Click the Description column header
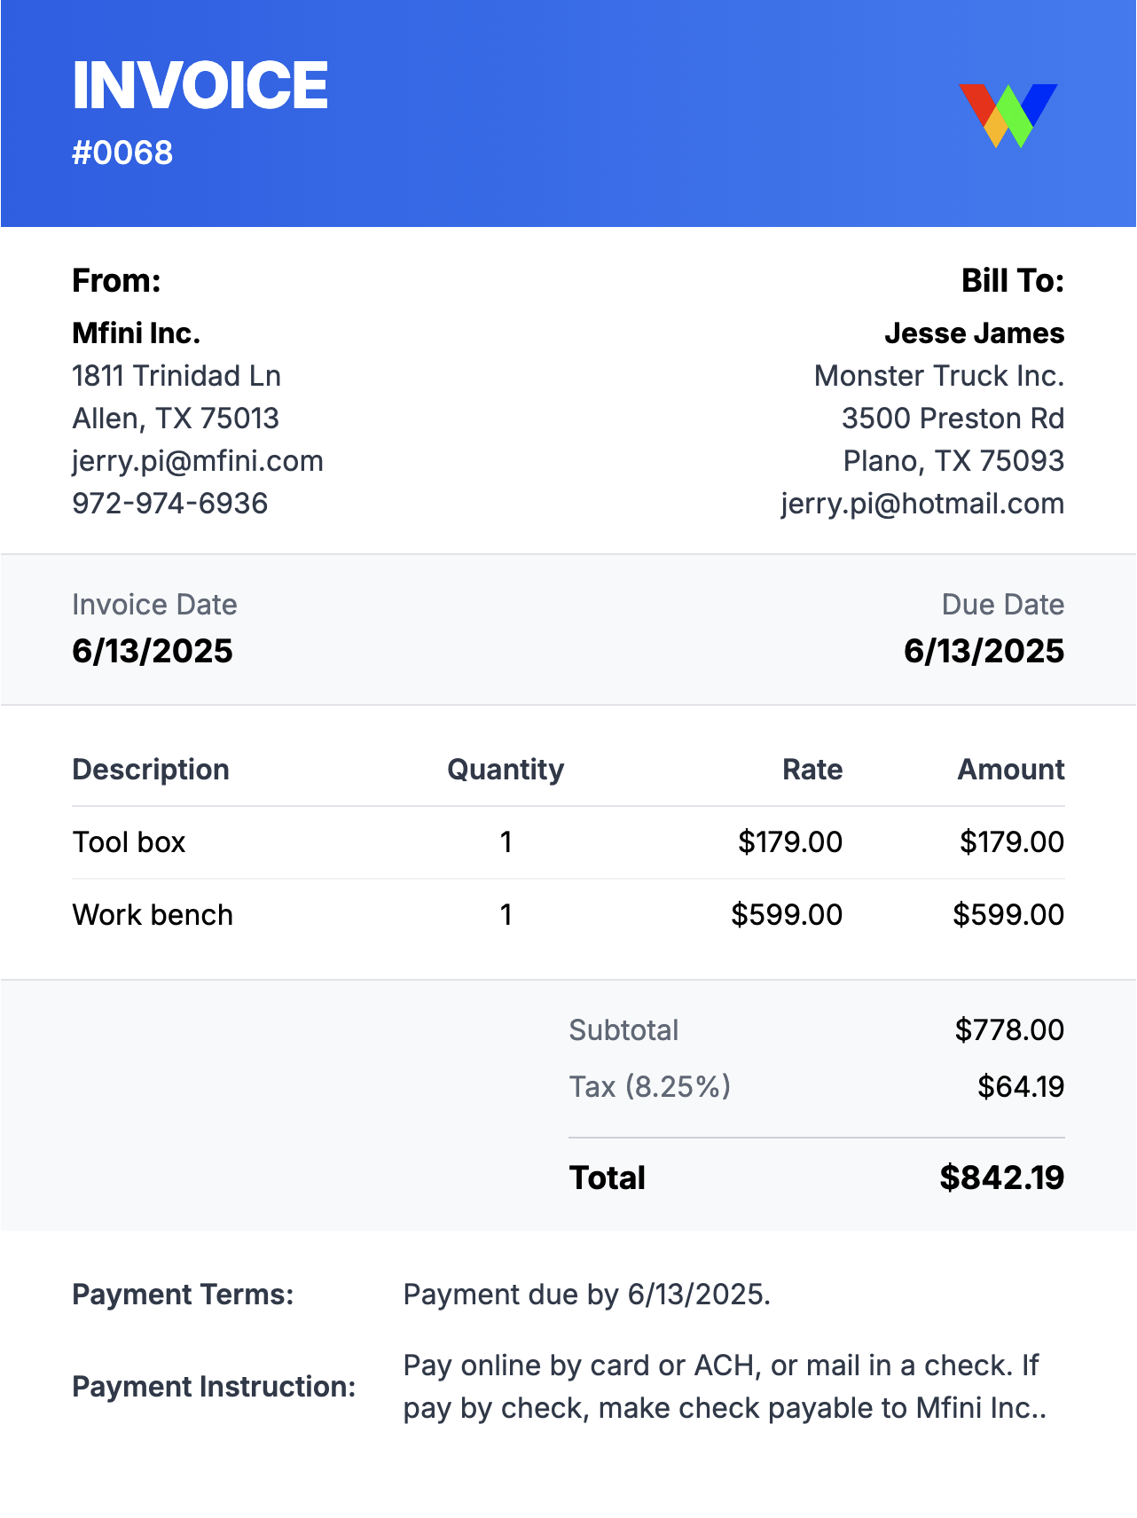The width and height of the screenshot is (1137, 1518). 151,770
